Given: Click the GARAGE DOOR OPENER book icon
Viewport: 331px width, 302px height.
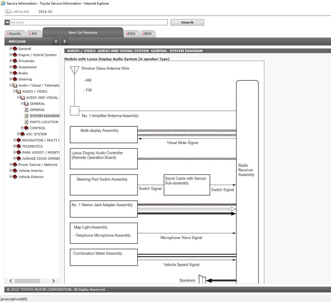Looking at the screenshot, I should 19,159.
